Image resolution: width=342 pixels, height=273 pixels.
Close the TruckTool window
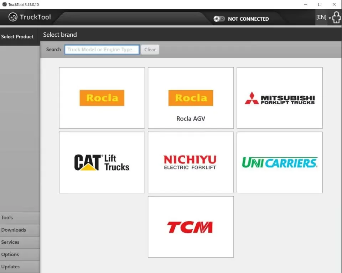click(x=334, y=4)
